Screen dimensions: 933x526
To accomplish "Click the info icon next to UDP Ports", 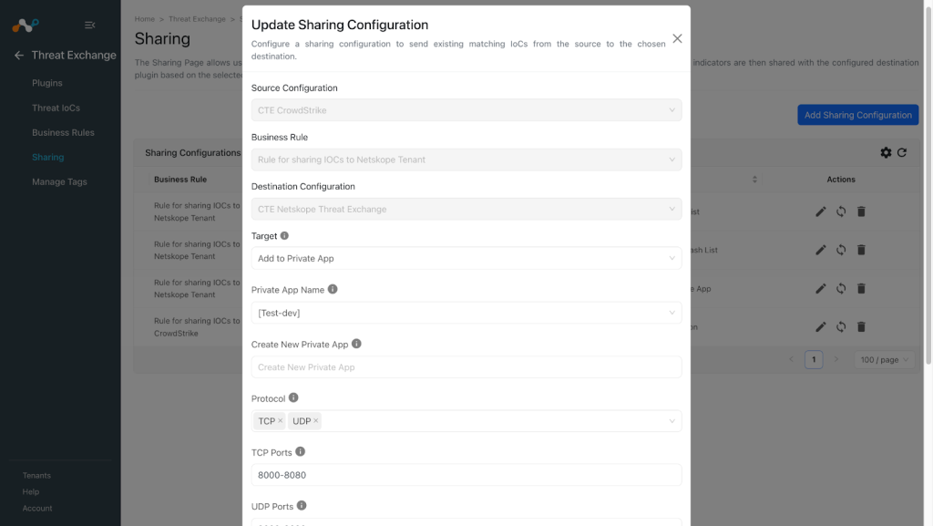I will click(302, 506).
